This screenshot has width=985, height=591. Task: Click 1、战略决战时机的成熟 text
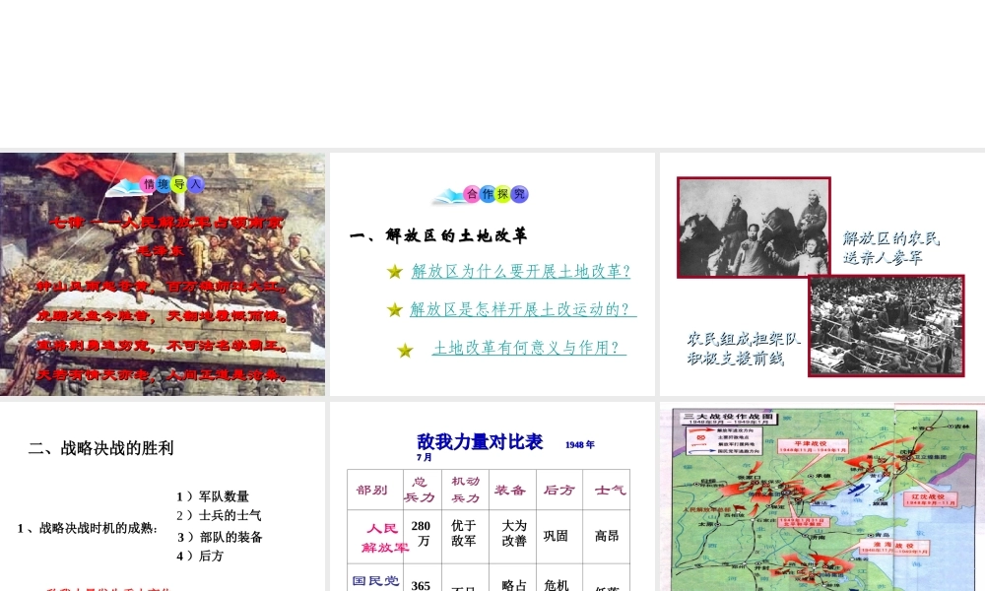click(x=88, y=529)
